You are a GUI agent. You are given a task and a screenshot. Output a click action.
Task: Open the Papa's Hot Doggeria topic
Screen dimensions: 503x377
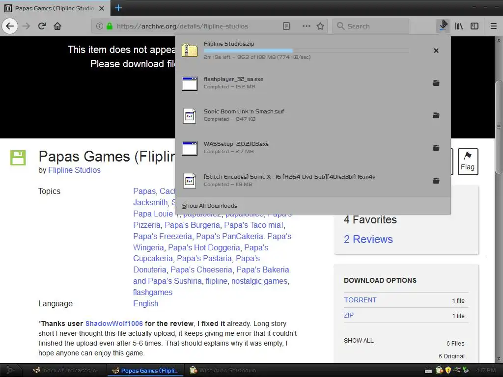coord(204,247)
